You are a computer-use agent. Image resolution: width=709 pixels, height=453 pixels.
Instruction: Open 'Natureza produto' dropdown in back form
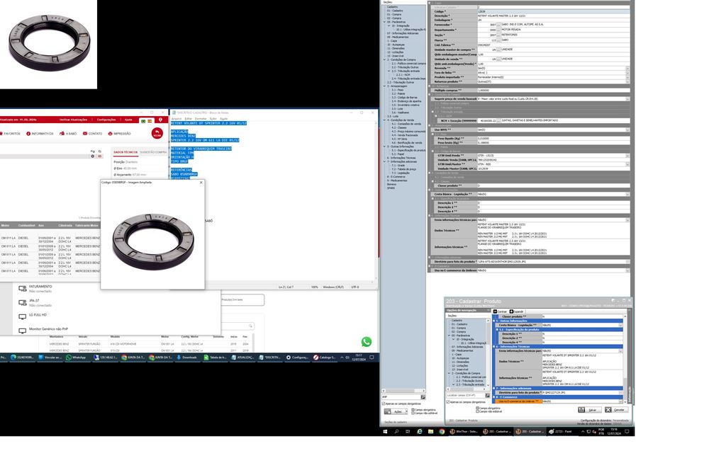click(627, 81)
